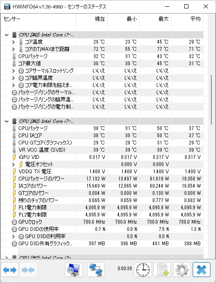Click the lightning icon of GTコアのパワー

point(14,193)
